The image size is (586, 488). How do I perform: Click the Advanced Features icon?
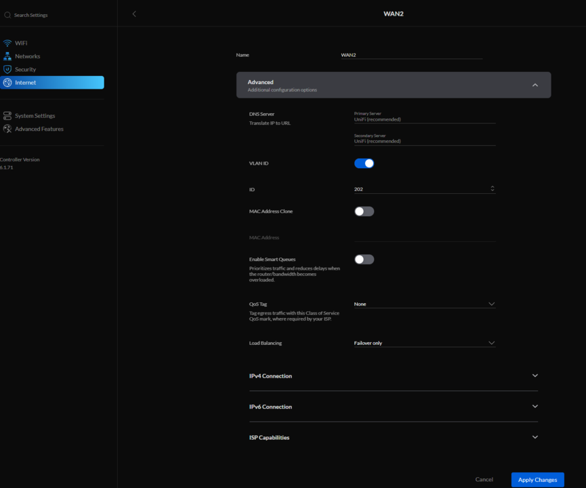[7, 129]
